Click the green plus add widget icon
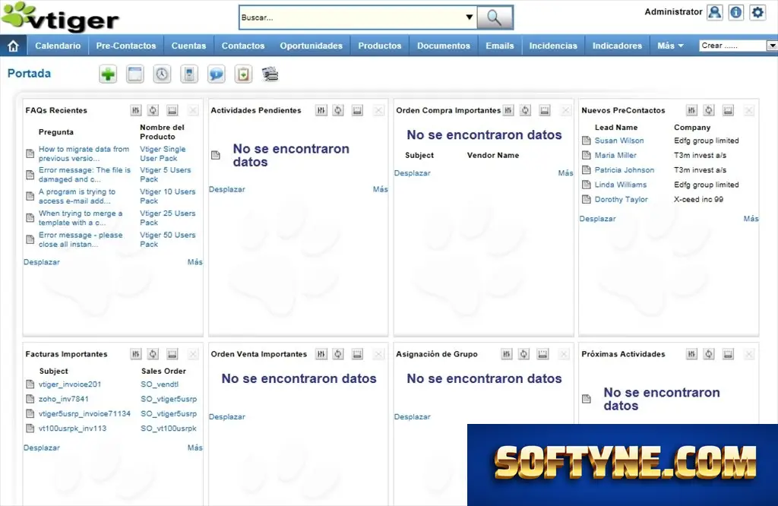The height and width of the screenshot is (506, 778). click(108, 74)
